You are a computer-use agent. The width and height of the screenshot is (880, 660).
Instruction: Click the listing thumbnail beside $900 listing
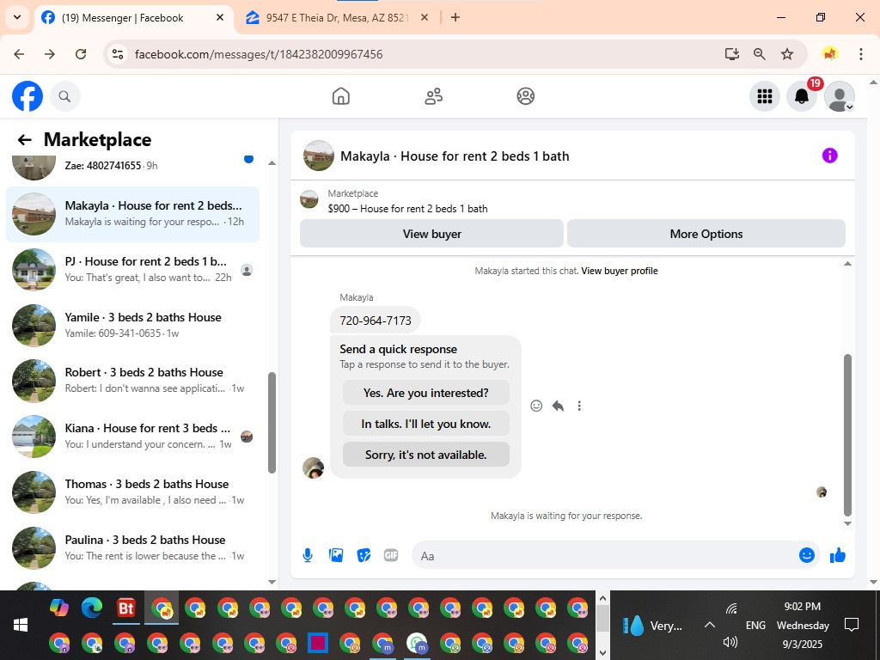click(309, 199)
